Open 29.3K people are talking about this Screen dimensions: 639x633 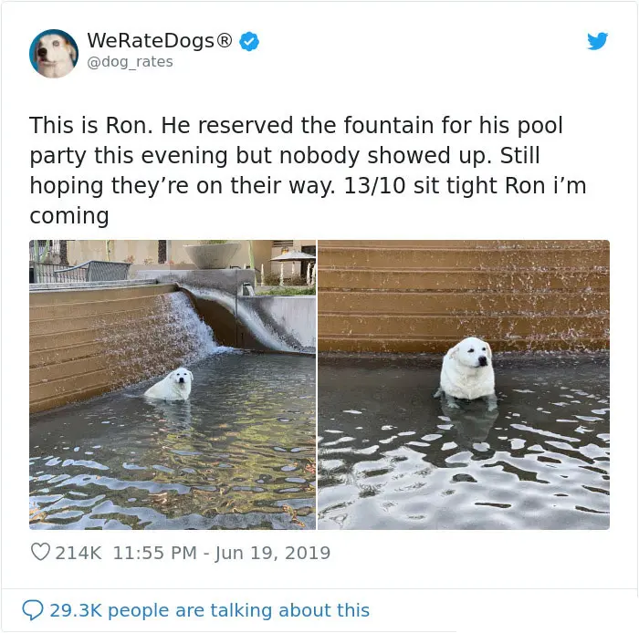click(209, 610)
